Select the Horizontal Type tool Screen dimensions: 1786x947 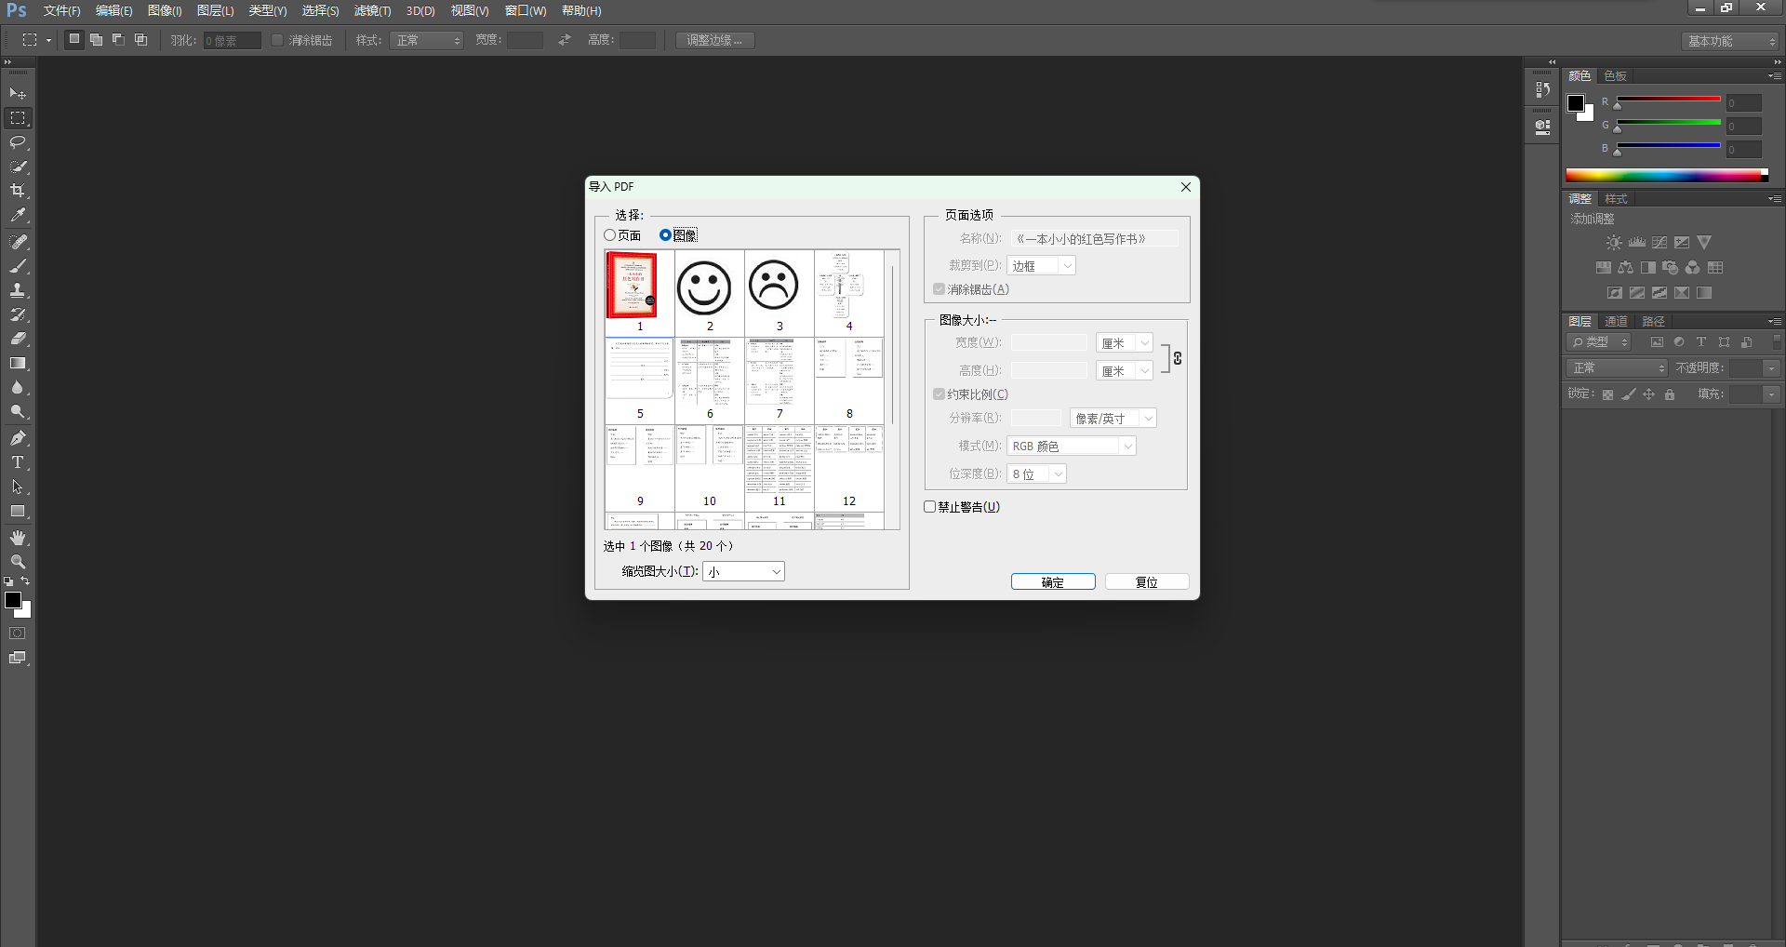click(18, 462)
